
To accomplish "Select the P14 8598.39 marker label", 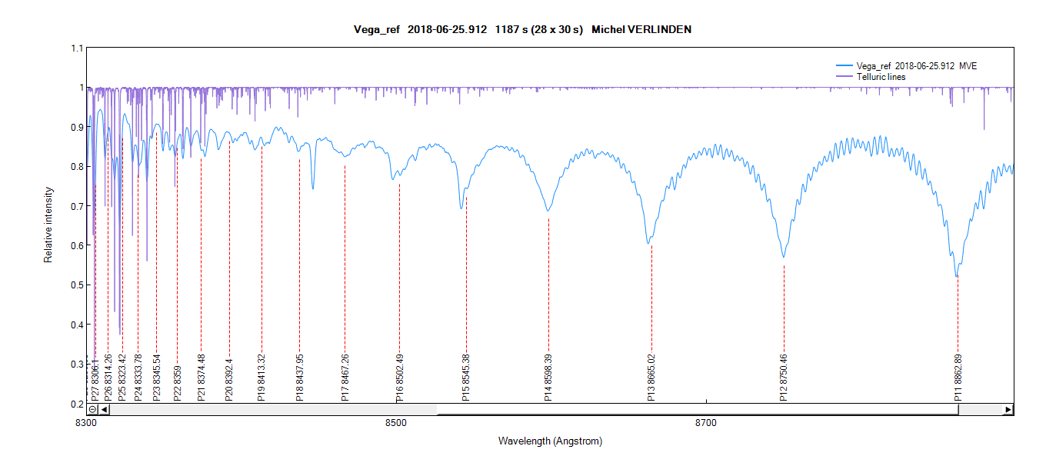I will (x=548, y=378).
